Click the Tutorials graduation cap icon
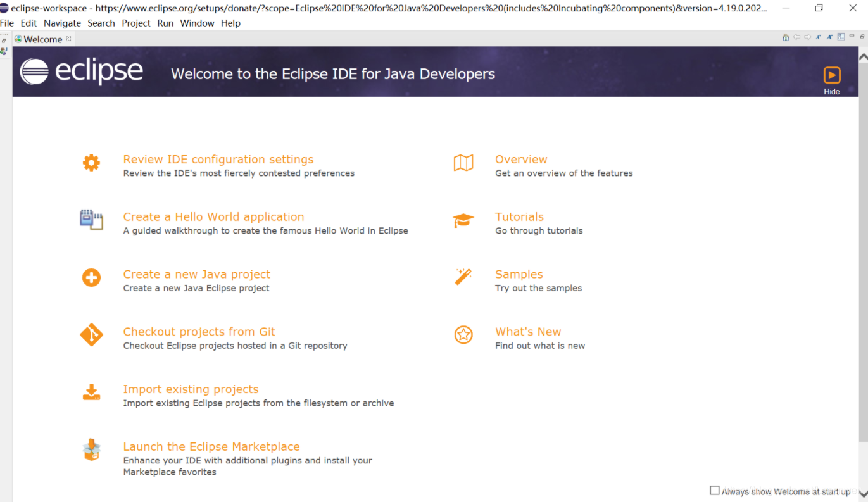The width and height of the screenshot is (868, 502). point(463,220)
